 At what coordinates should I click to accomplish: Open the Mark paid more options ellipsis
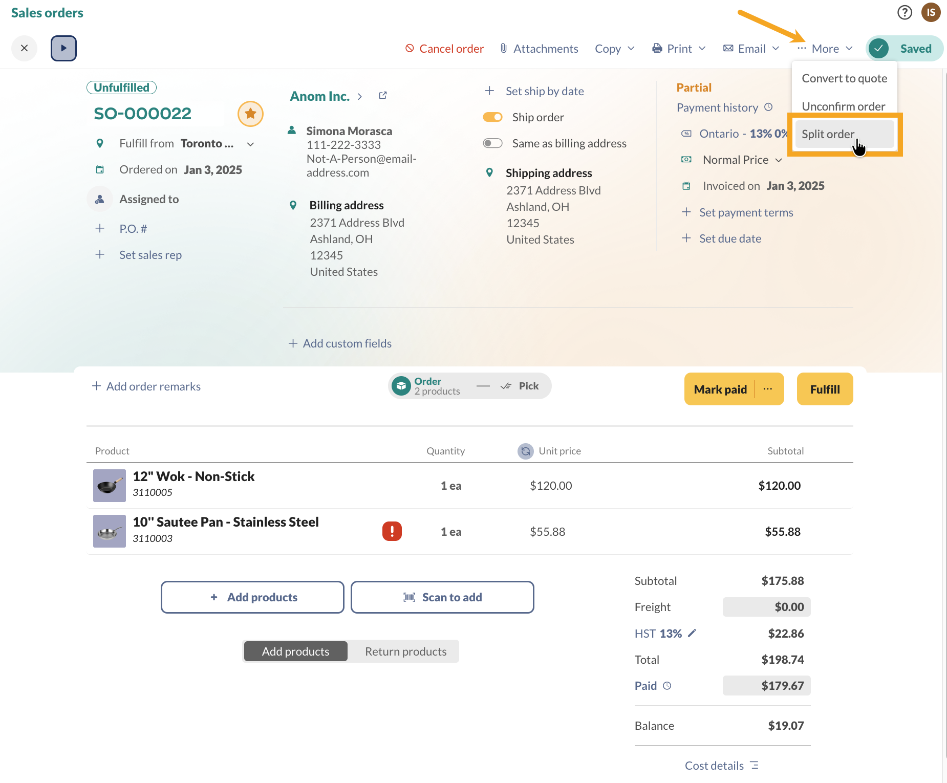pyautogui.click(x=768, y=389)
